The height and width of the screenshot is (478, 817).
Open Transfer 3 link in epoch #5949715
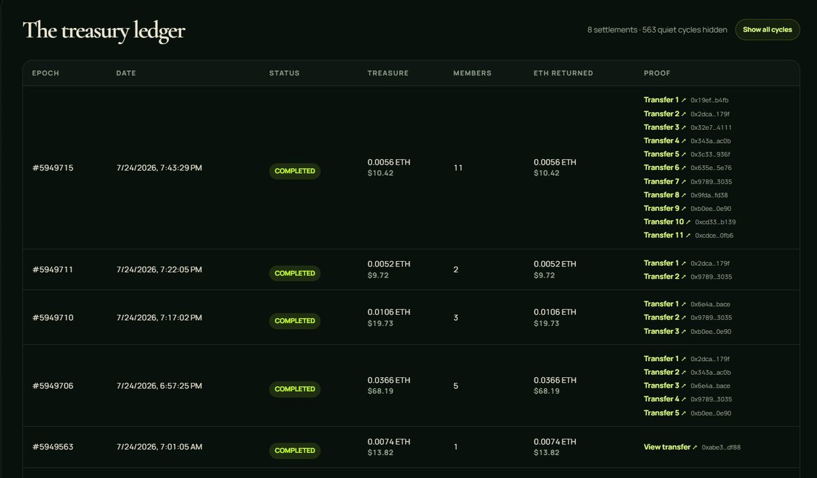pos(665,127)
